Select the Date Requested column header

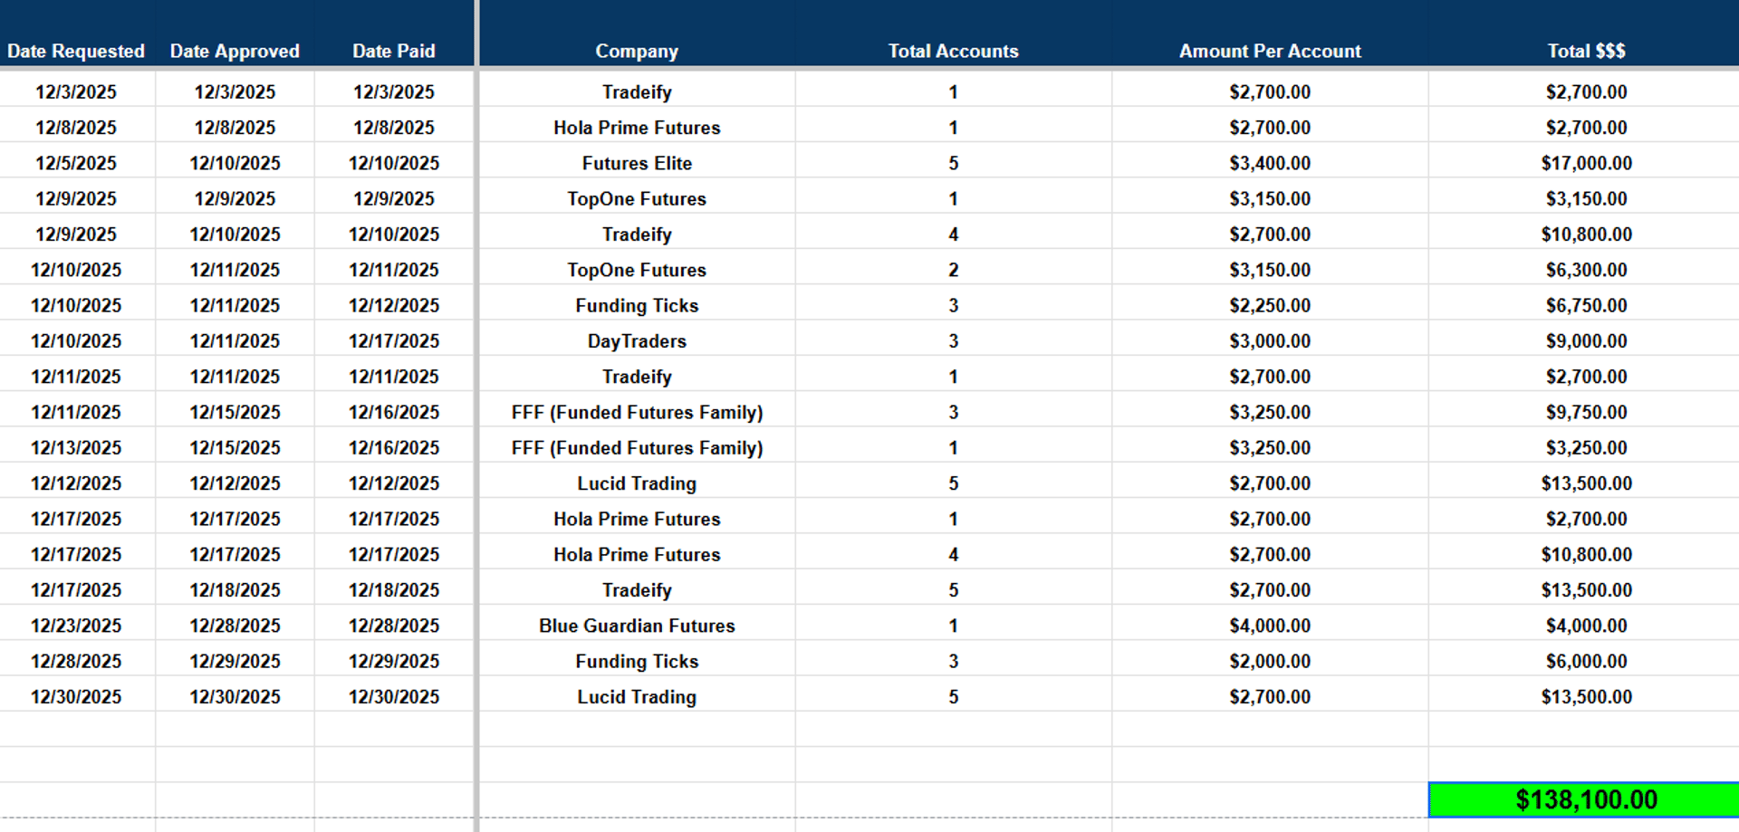pos(76,51)
